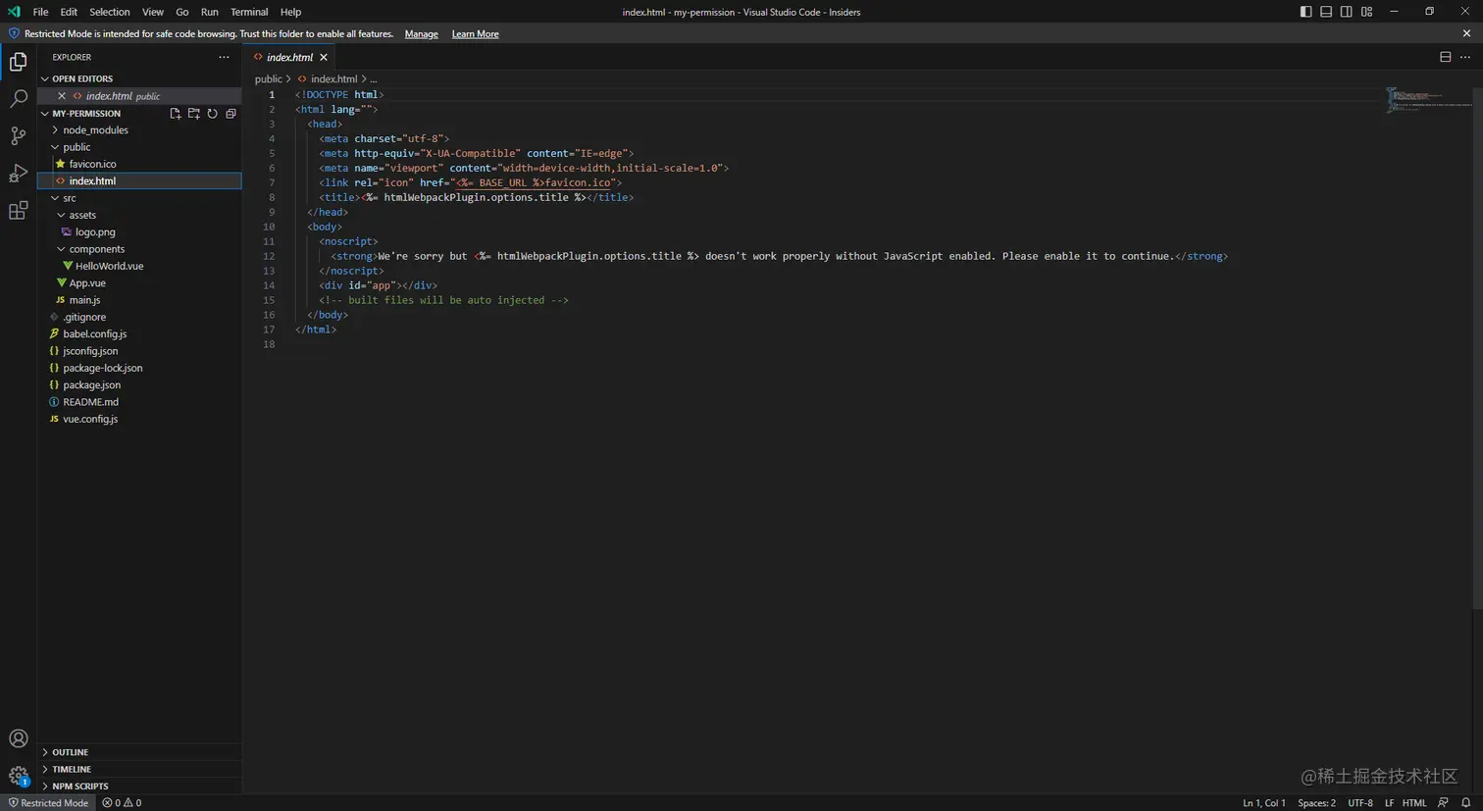
Task: Open the Source Control view
Action: point(18,136)
